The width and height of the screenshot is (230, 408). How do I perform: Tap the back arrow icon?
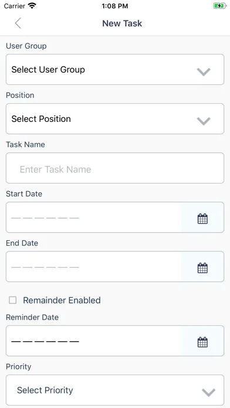click(18, 23)
